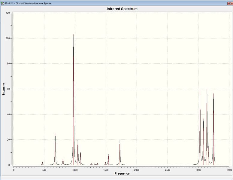The width and height of the screenshot is (233, 180).
Task: Select the peak near 3080 frequency
Action: click(203, 142)
